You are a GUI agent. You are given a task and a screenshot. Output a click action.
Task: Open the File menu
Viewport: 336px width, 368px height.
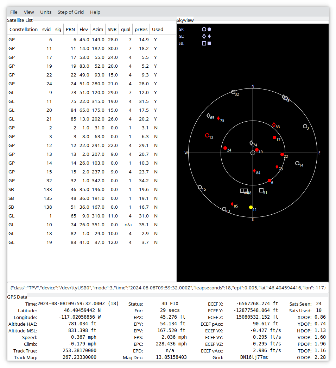14,12
